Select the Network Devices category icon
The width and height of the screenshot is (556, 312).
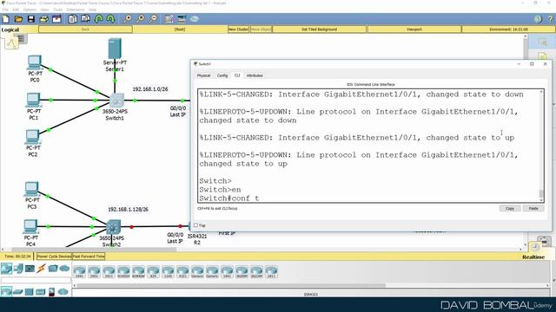coord(6,269)
